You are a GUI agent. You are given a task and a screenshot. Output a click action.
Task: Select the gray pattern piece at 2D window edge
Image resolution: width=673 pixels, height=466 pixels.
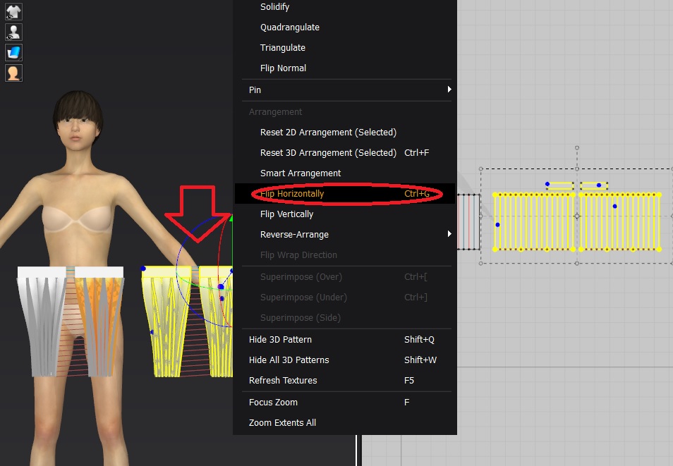pyautogui.click(x=468, y=222)
